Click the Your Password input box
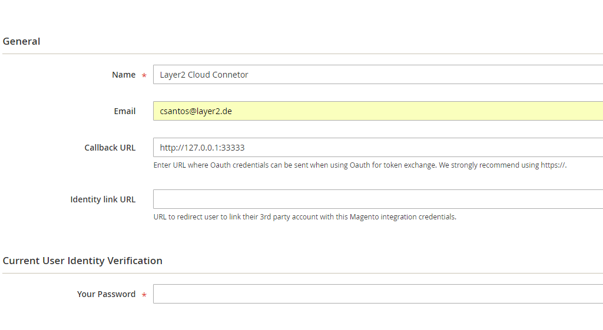 click(x=377, y=294)
